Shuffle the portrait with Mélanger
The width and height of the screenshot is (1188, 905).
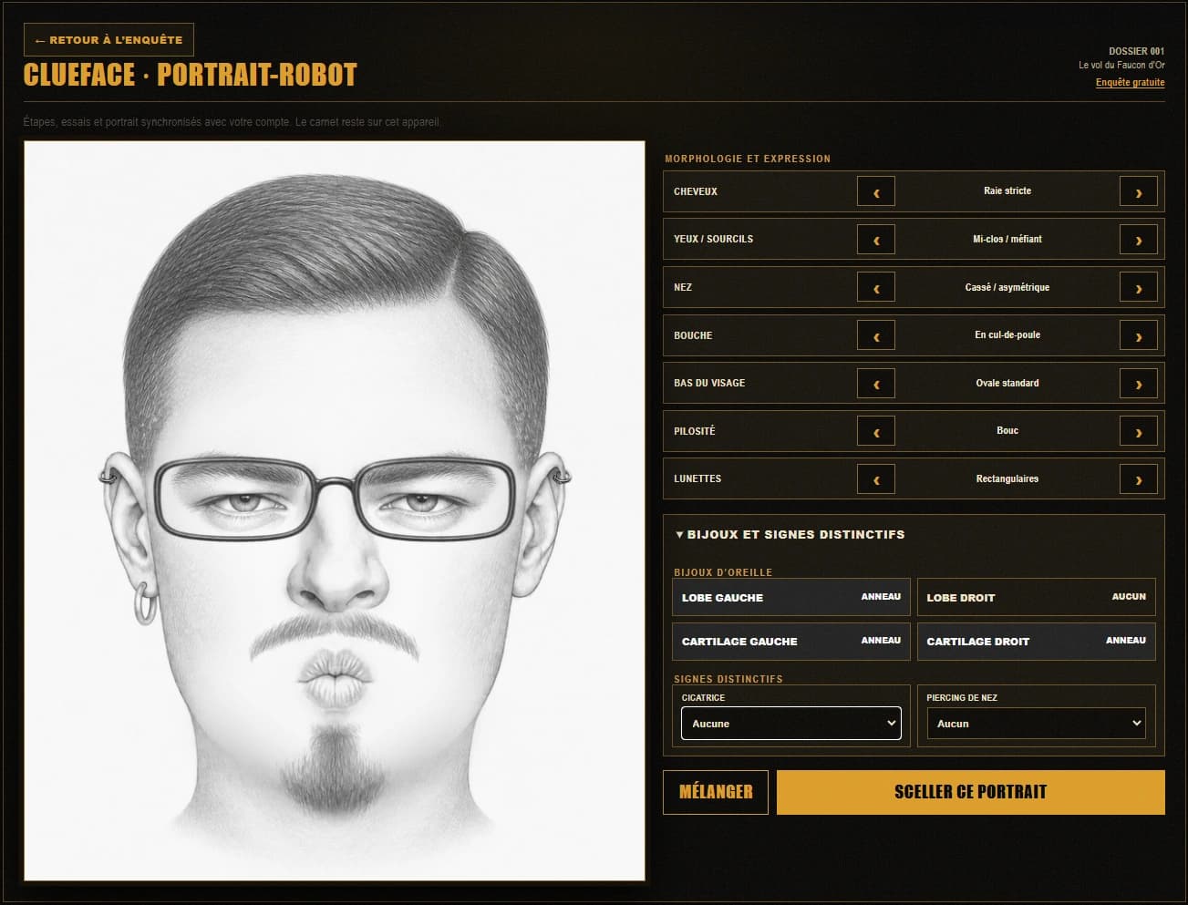pyautogui.click(x=716, y=792)
